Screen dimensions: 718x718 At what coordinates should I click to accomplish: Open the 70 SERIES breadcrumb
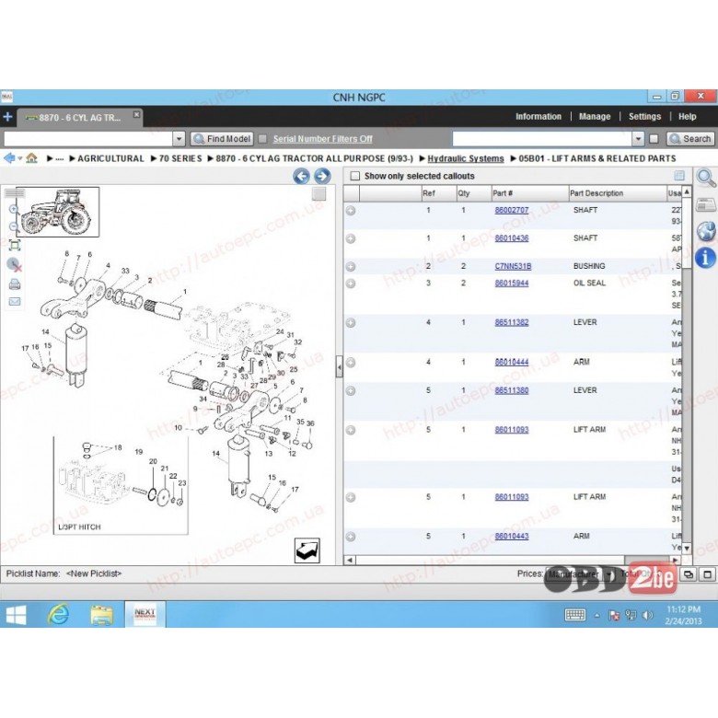click(x=180, y=159)
